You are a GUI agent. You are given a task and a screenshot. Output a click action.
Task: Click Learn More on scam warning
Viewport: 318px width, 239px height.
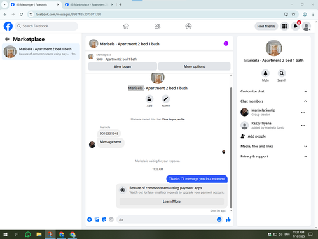(x=172, y=201)
